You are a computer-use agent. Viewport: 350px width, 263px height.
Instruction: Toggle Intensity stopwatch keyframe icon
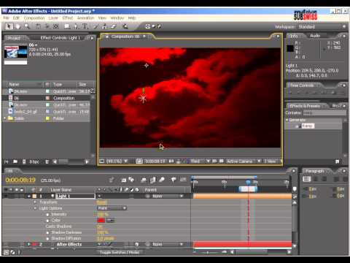click(x=47, y=214)
